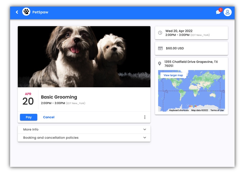The width and height of the screenshot is (245, 175).
Task: Click the embedded world map
Action: point(192,91)
